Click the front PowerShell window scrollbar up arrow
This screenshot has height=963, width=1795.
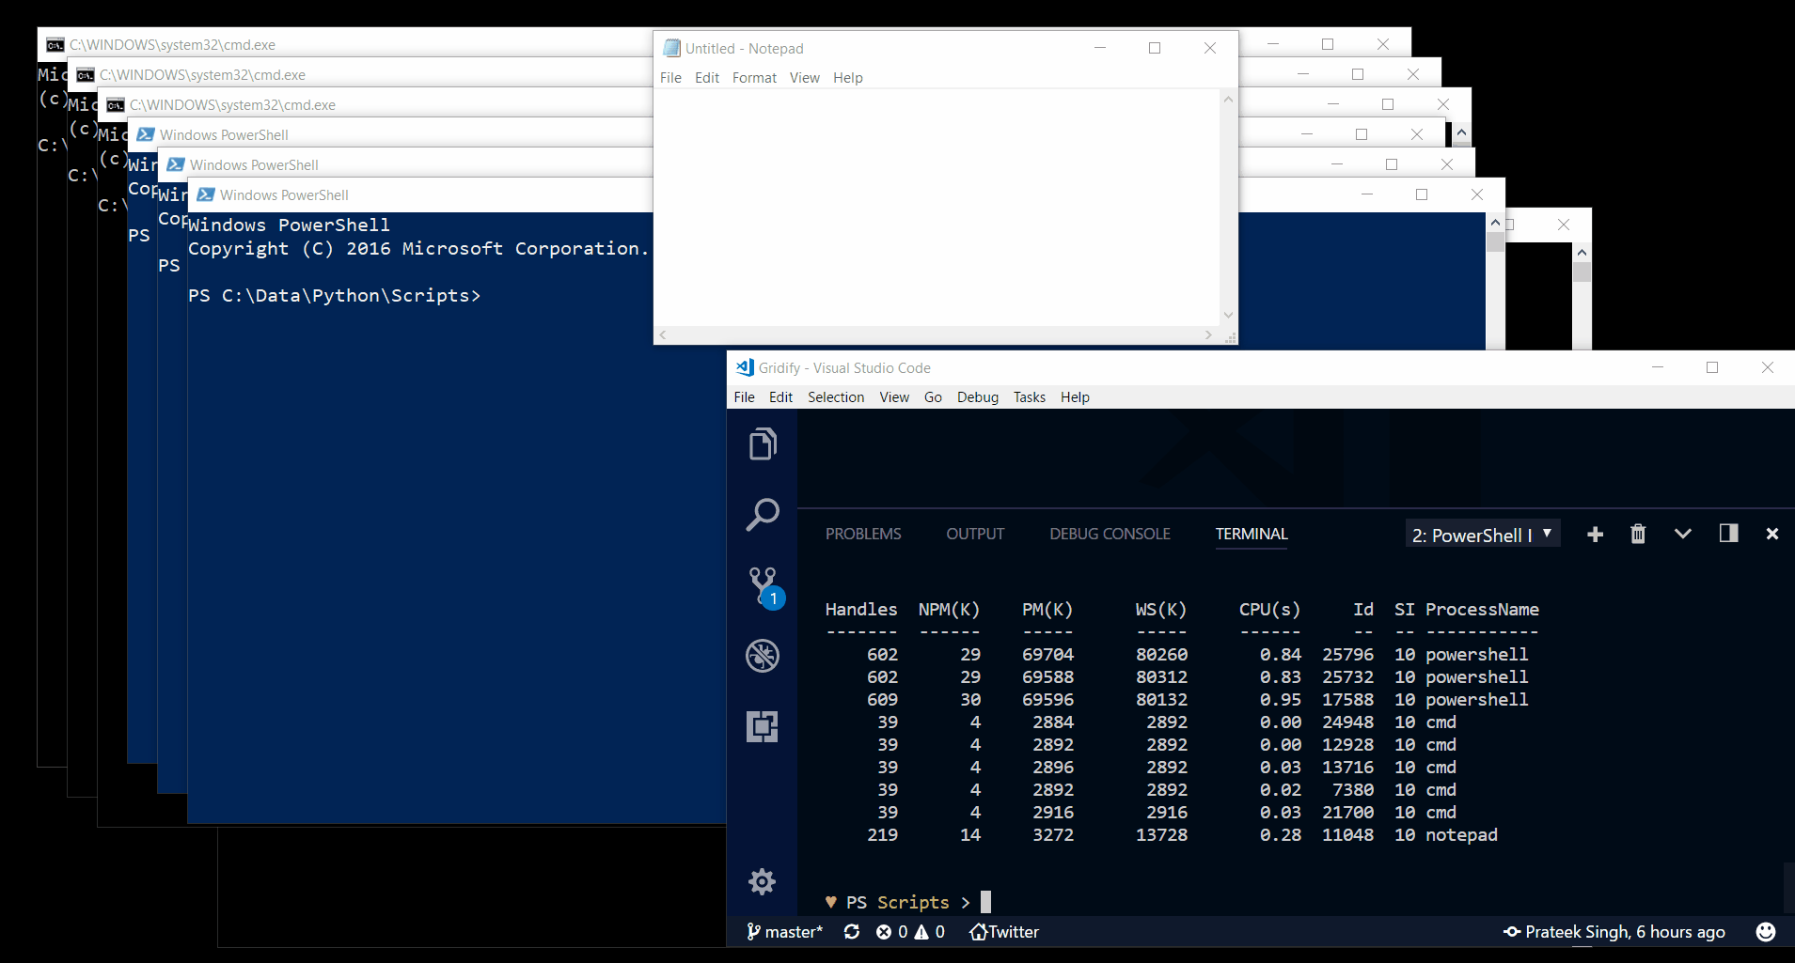click(1495, 223)
